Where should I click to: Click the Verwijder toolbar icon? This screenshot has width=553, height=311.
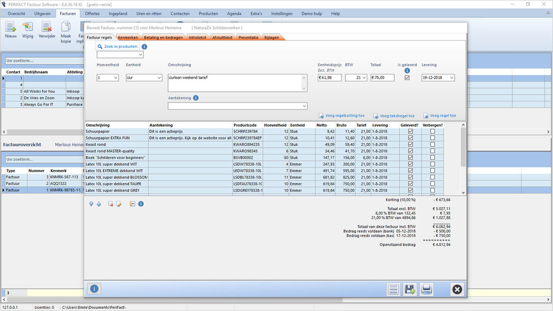[x=46, y=27]
